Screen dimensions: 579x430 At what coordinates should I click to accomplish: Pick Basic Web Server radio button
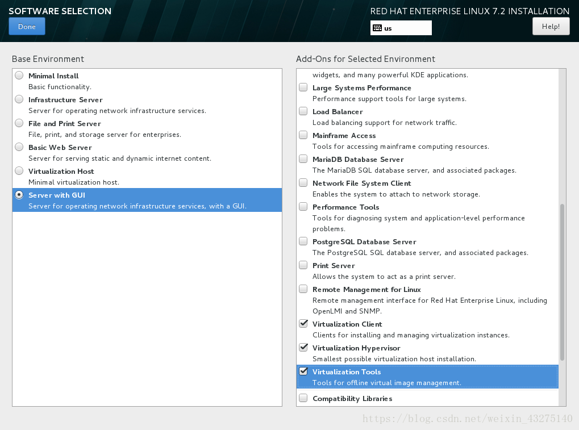(19, 147)
